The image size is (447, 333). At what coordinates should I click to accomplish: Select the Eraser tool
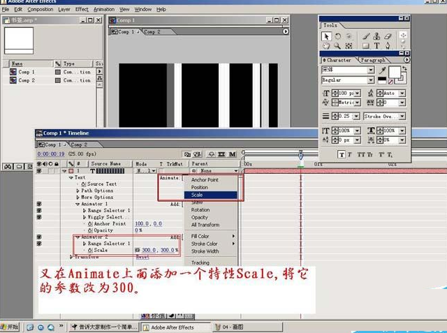coord(388,36)
